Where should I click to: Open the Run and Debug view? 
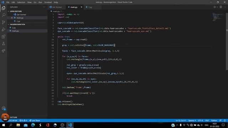[x=4, y=29]
